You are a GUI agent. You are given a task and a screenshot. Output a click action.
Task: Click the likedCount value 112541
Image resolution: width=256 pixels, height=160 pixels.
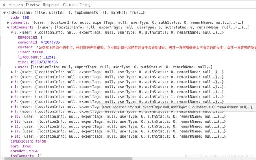[x=49, y=57]
